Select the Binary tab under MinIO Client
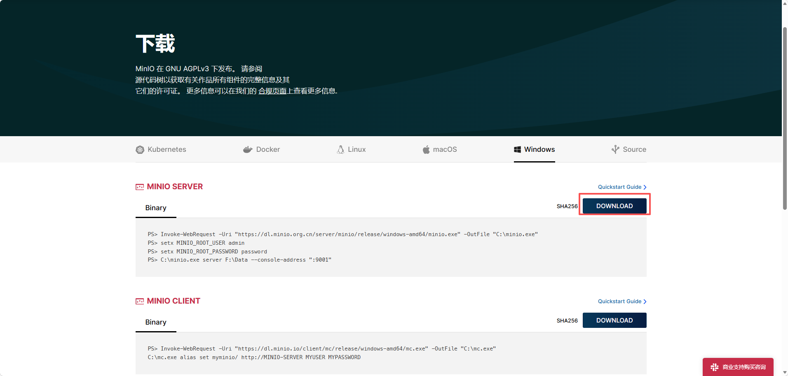This screenshot has width=788, height=376. (x=156, y=323)
